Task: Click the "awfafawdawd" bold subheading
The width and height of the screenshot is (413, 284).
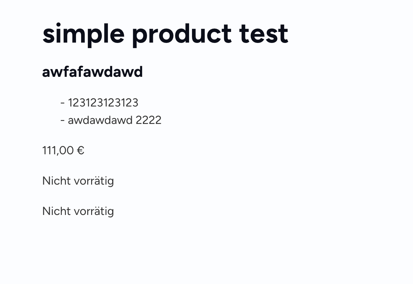Action: [x=92, y=72]
